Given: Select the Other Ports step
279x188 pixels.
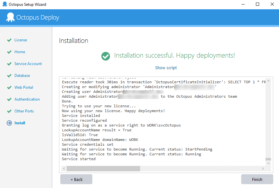Looking at the screenshot, I should coord(24,111).
